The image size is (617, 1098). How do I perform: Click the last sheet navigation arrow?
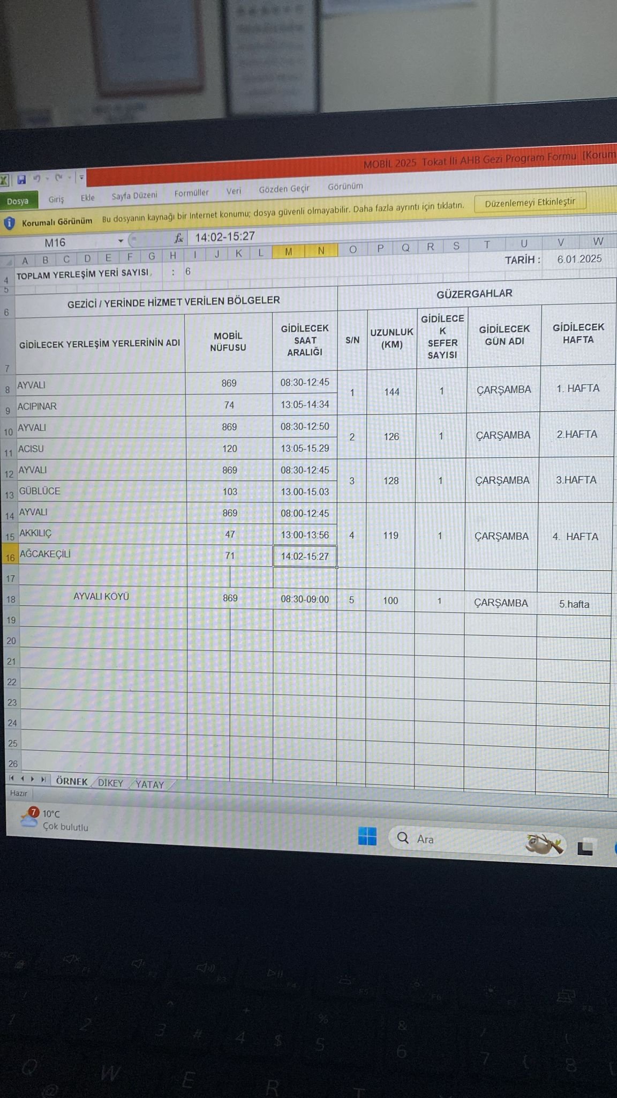tap(43, 779)
